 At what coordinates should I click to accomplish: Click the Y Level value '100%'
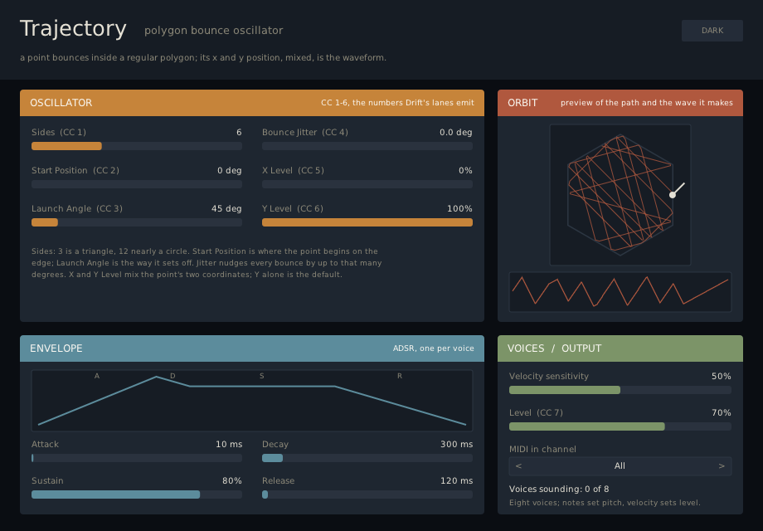coord(459,209)
